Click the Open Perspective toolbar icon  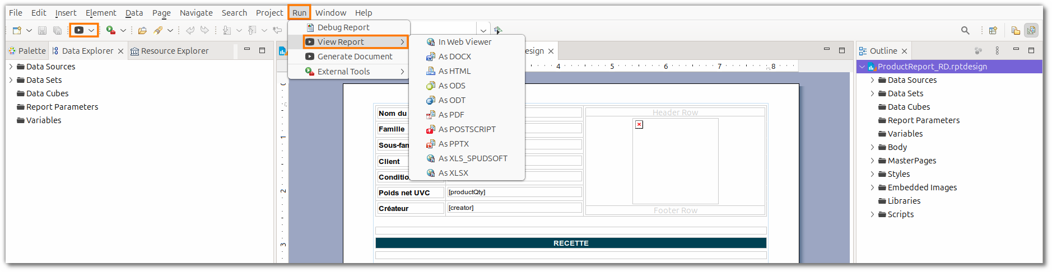993,30
